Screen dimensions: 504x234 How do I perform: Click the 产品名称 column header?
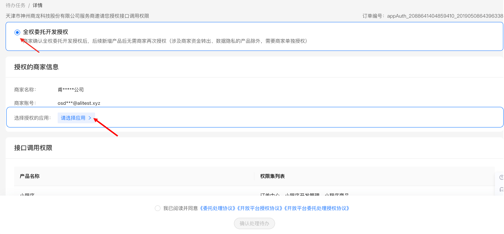coord(30,176)
